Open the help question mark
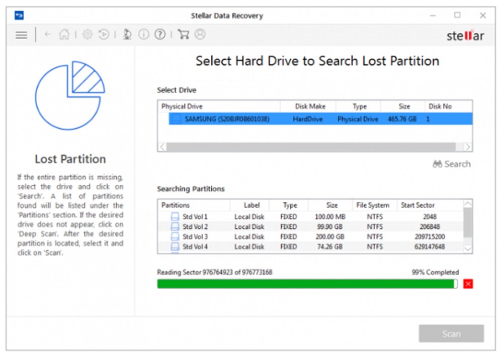Screen dimensions: 503x355 pyautogui.click(x=160, y=34)
